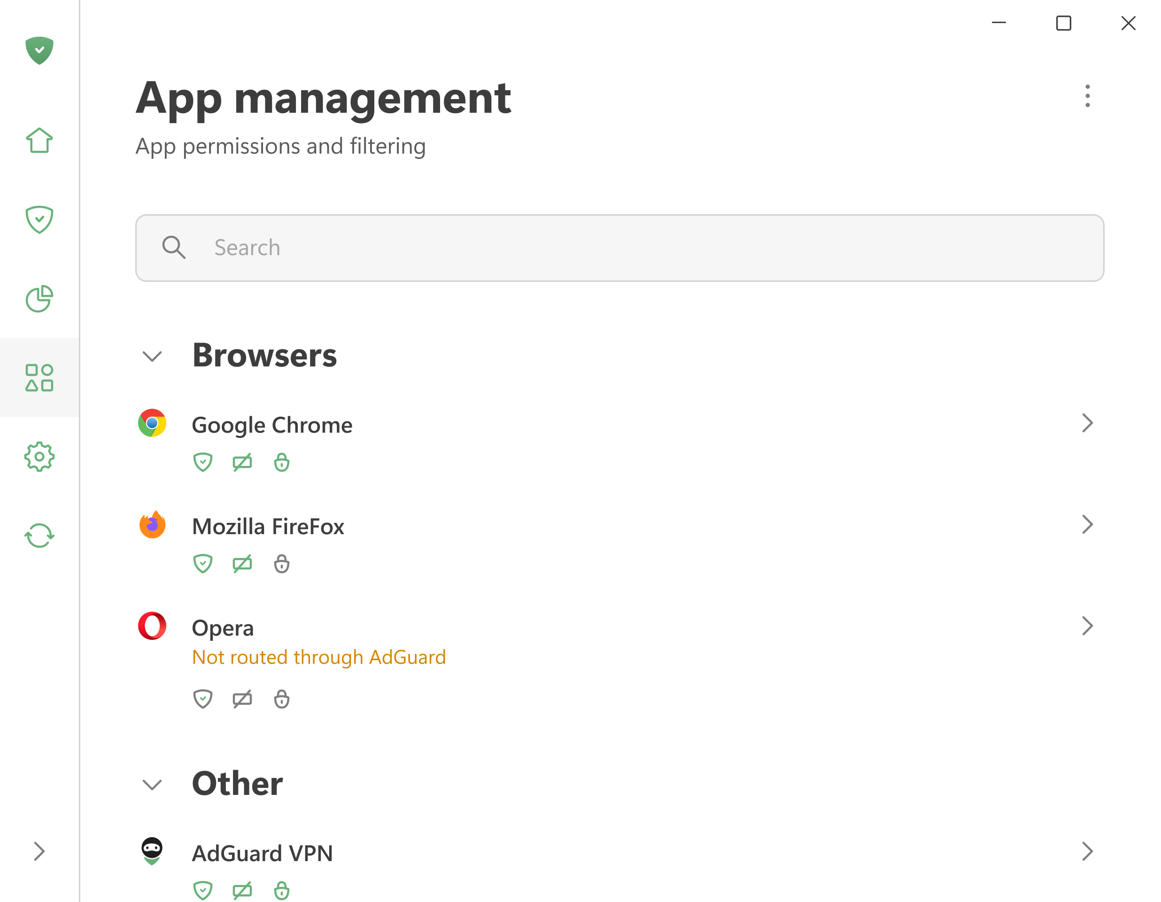Toggle ad blocking shield for Google Chrome
Image resolution: width=1161 pixels, height=902 pixels.
tap(202, 462)
